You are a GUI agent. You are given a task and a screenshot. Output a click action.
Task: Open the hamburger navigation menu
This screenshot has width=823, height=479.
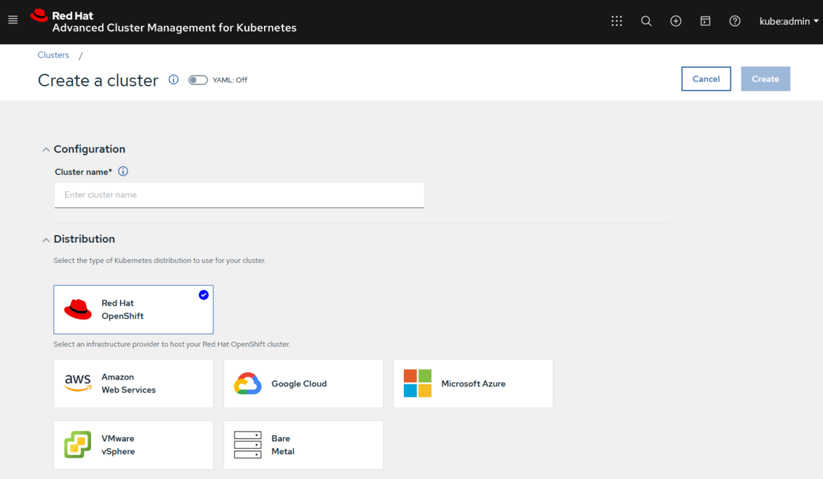coord(12,21)
